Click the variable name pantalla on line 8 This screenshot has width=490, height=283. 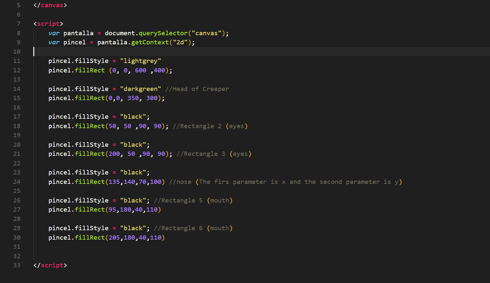click(x=78, y=33)
